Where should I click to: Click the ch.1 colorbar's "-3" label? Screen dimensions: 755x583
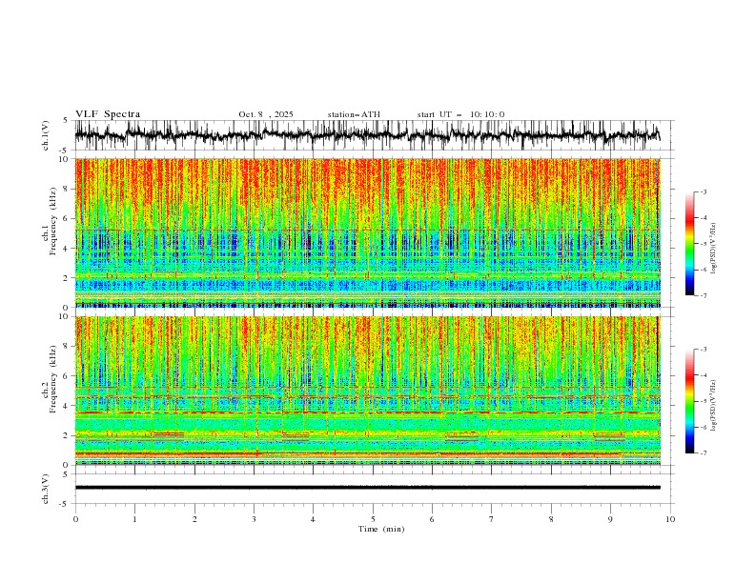click(703, 191)
